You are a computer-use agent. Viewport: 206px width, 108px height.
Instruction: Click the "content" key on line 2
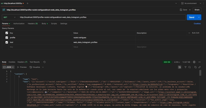point(20,74)
